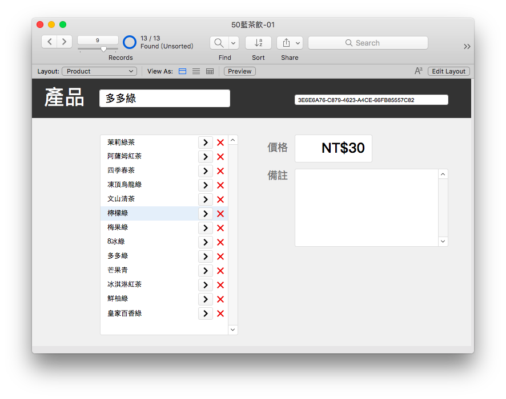This screenshot has height=399, width=506.
Task: Open the Share dropdown arrow
Action: (x=298, y=43)
